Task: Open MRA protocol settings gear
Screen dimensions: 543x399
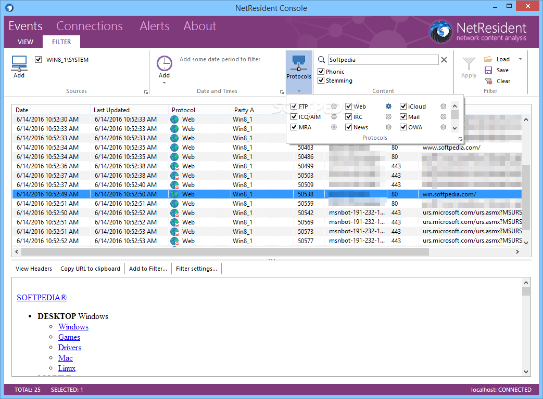Action: point(334,127)
